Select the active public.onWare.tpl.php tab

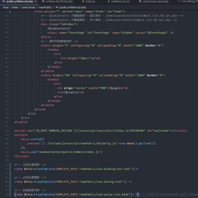(x=20, y=2)
